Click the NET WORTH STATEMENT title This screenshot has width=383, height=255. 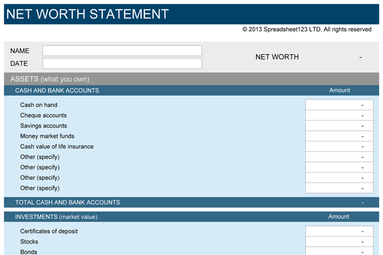coord(88,14)
